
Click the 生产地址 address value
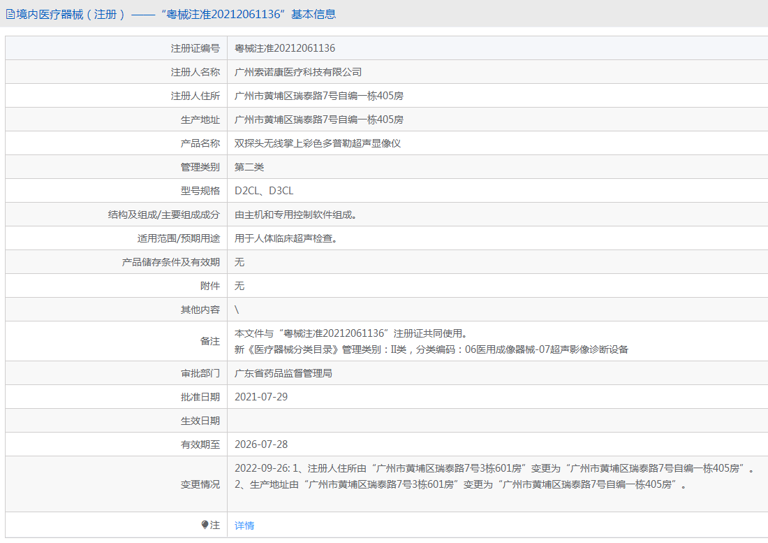coord(319,120)
